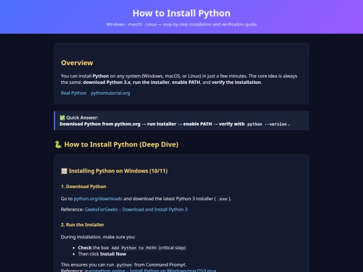
Task: Click the 'How to Install Python' page title
Action: 182,13
